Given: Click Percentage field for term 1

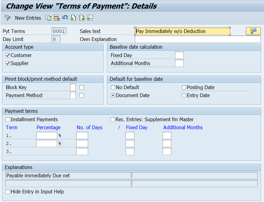Looking at the screenshot, I should tap(47, 135).
